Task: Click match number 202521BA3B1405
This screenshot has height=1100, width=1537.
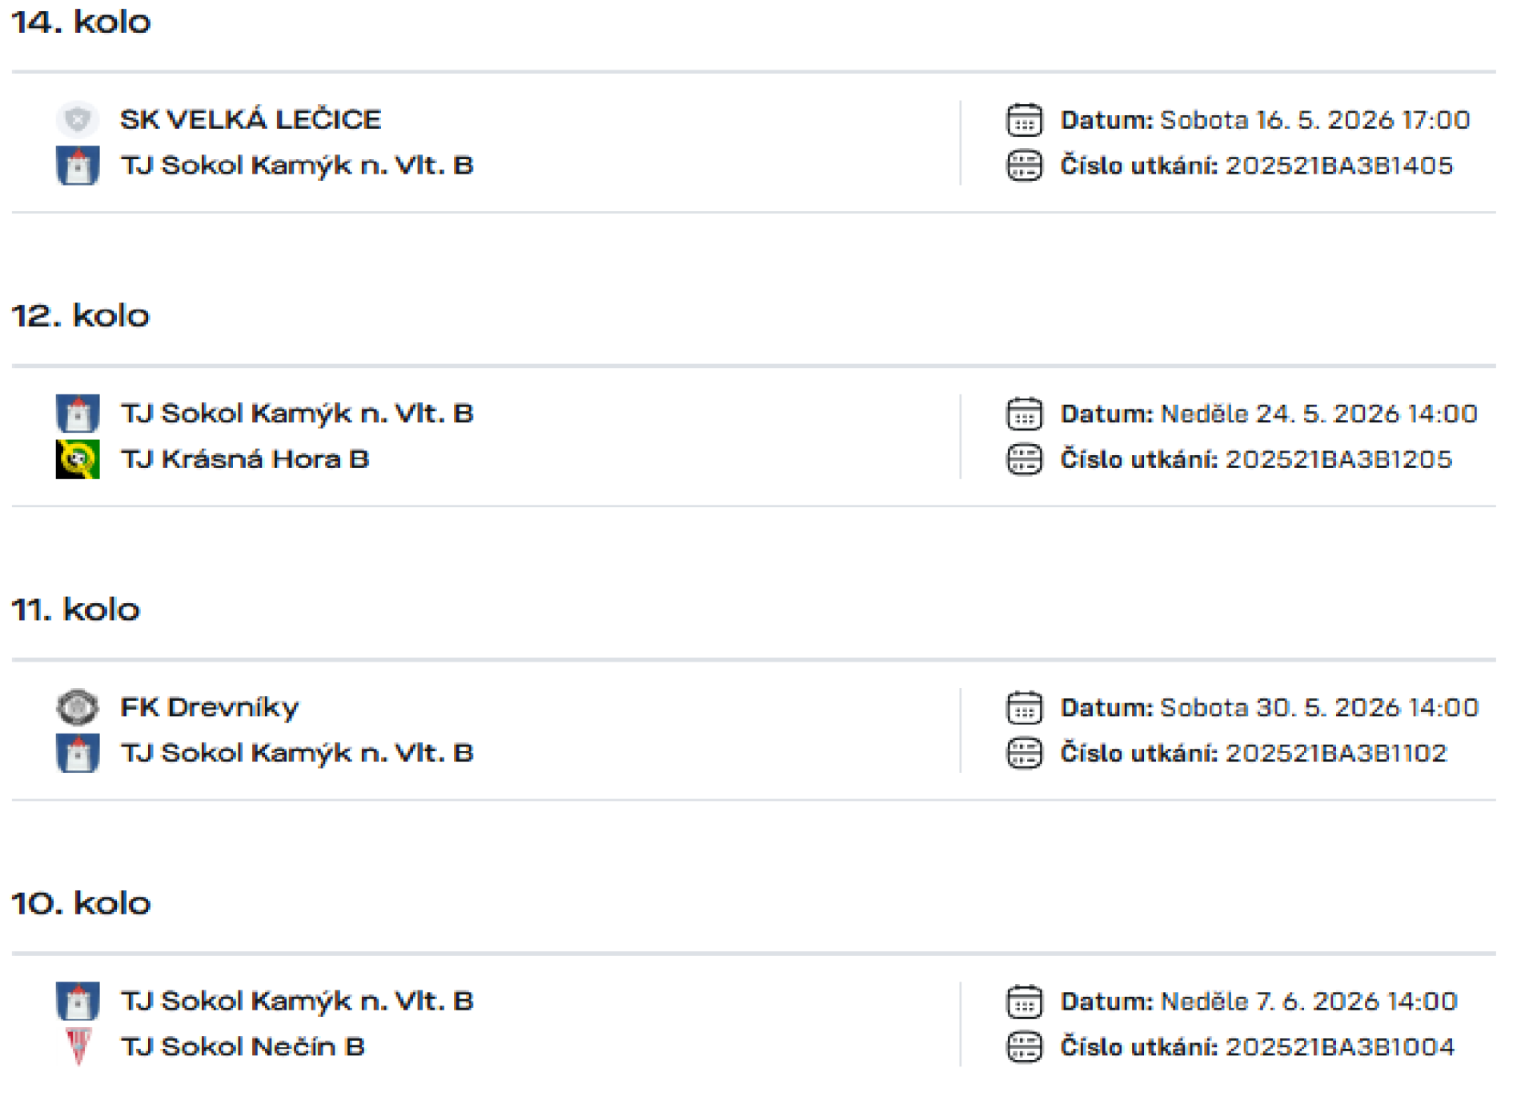Action: point(1339,166)
